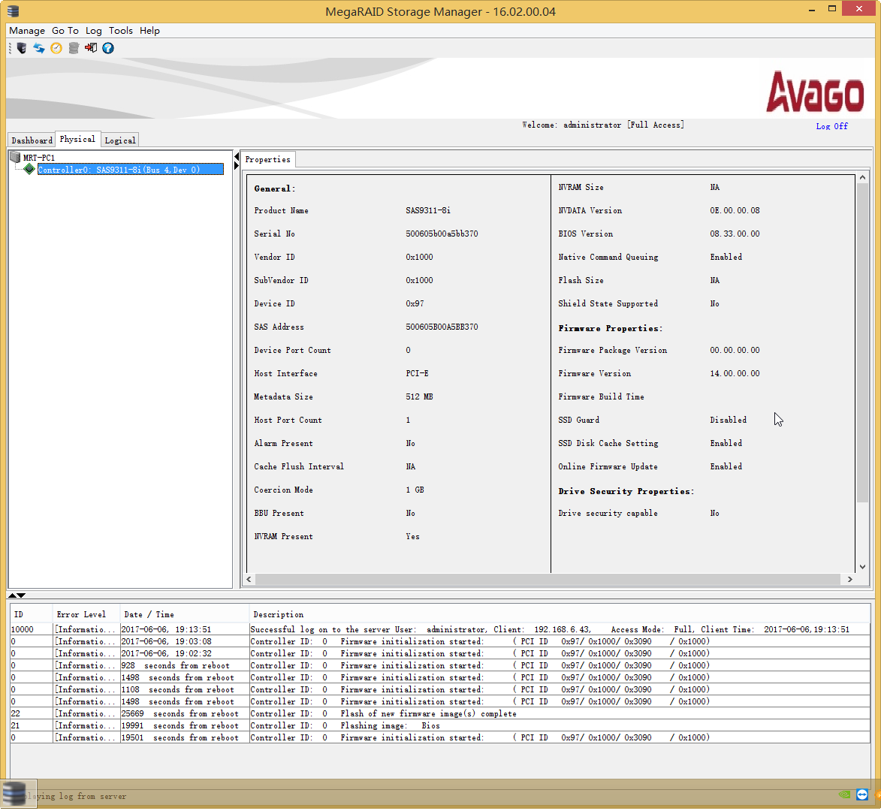Click the properties vertical scrollbar up arrow
881x811 pixels.
(862, 178)
